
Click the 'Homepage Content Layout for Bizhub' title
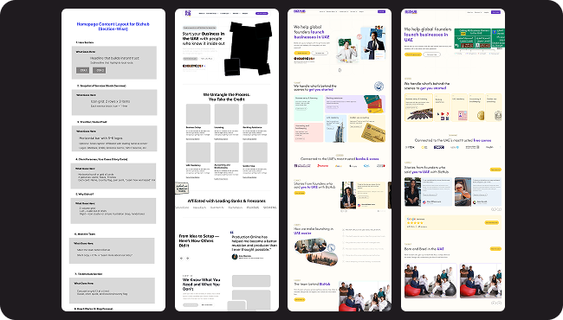click(x=113, y=26)
